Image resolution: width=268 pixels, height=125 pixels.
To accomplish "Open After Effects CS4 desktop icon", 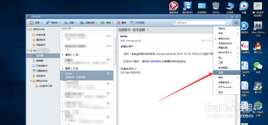I will coord(258,29).
